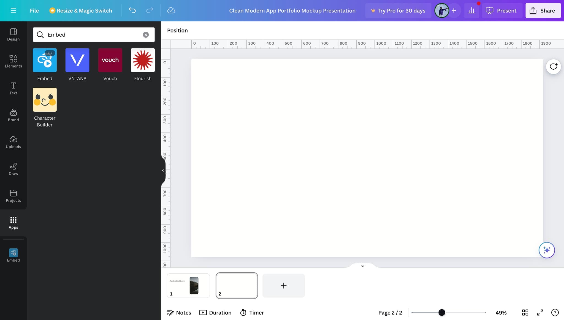
Task: Open the Text panel
Action: 13,88
